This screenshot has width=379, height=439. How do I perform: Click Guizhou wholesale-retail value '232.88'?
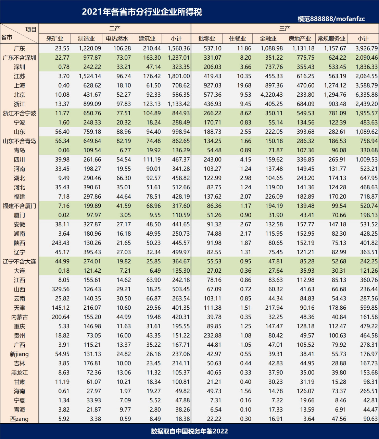(x=213, y=335)
